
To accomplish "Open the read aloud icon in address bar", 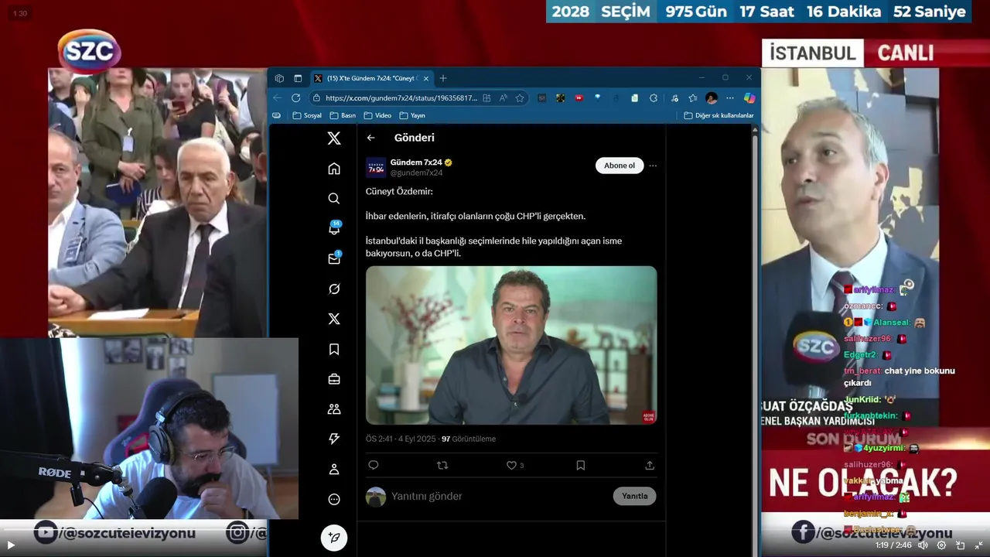I will point(503,98).
